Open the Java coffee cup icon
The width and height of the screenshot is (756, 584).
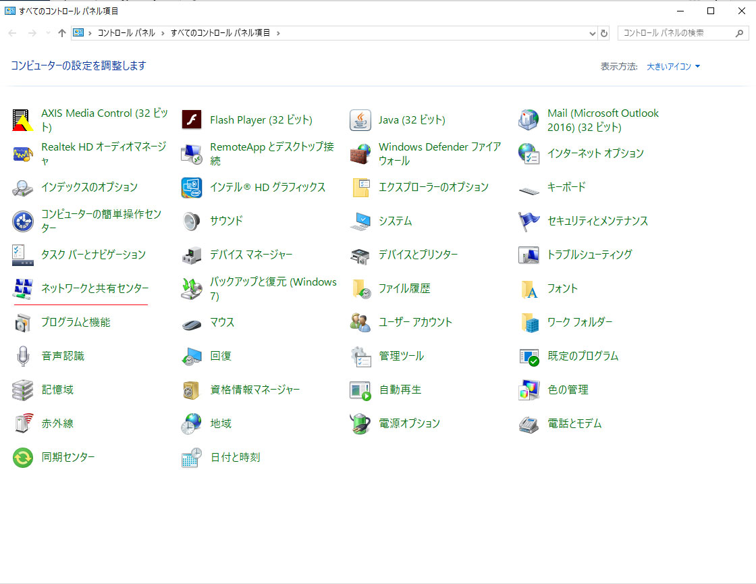tap(360, 120)
